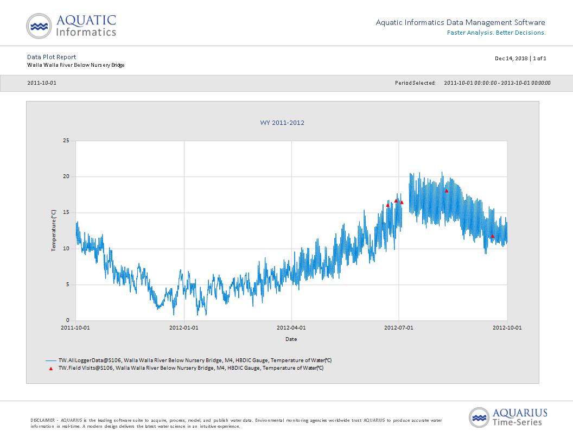Click the y-axis tick value 20
The width and height of the screenshot is (573, 443).
click(x=66, y=176)
